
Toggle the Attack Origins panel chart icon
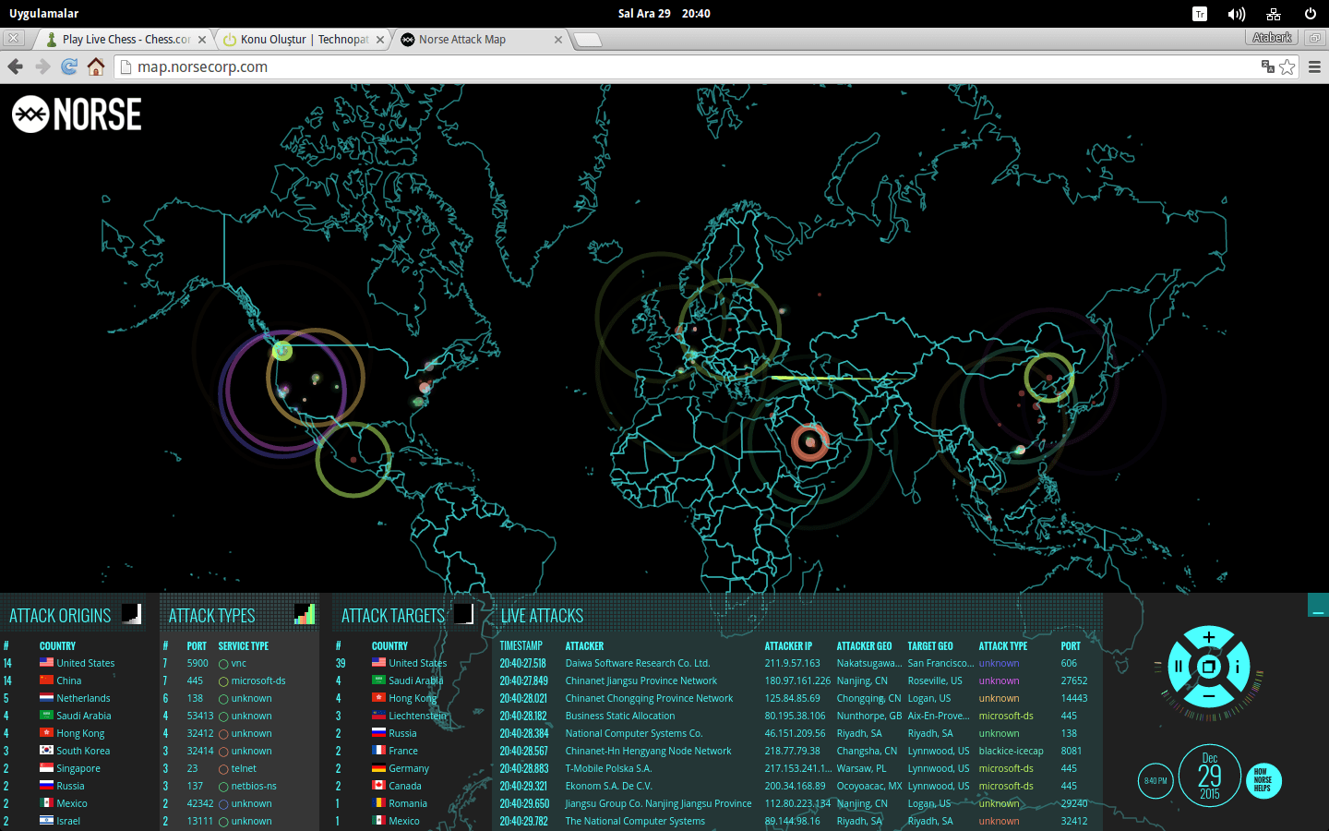coord(132,614)
